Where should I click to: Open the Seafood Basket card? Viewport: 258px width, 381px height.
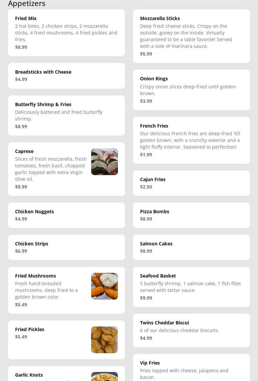191,287
